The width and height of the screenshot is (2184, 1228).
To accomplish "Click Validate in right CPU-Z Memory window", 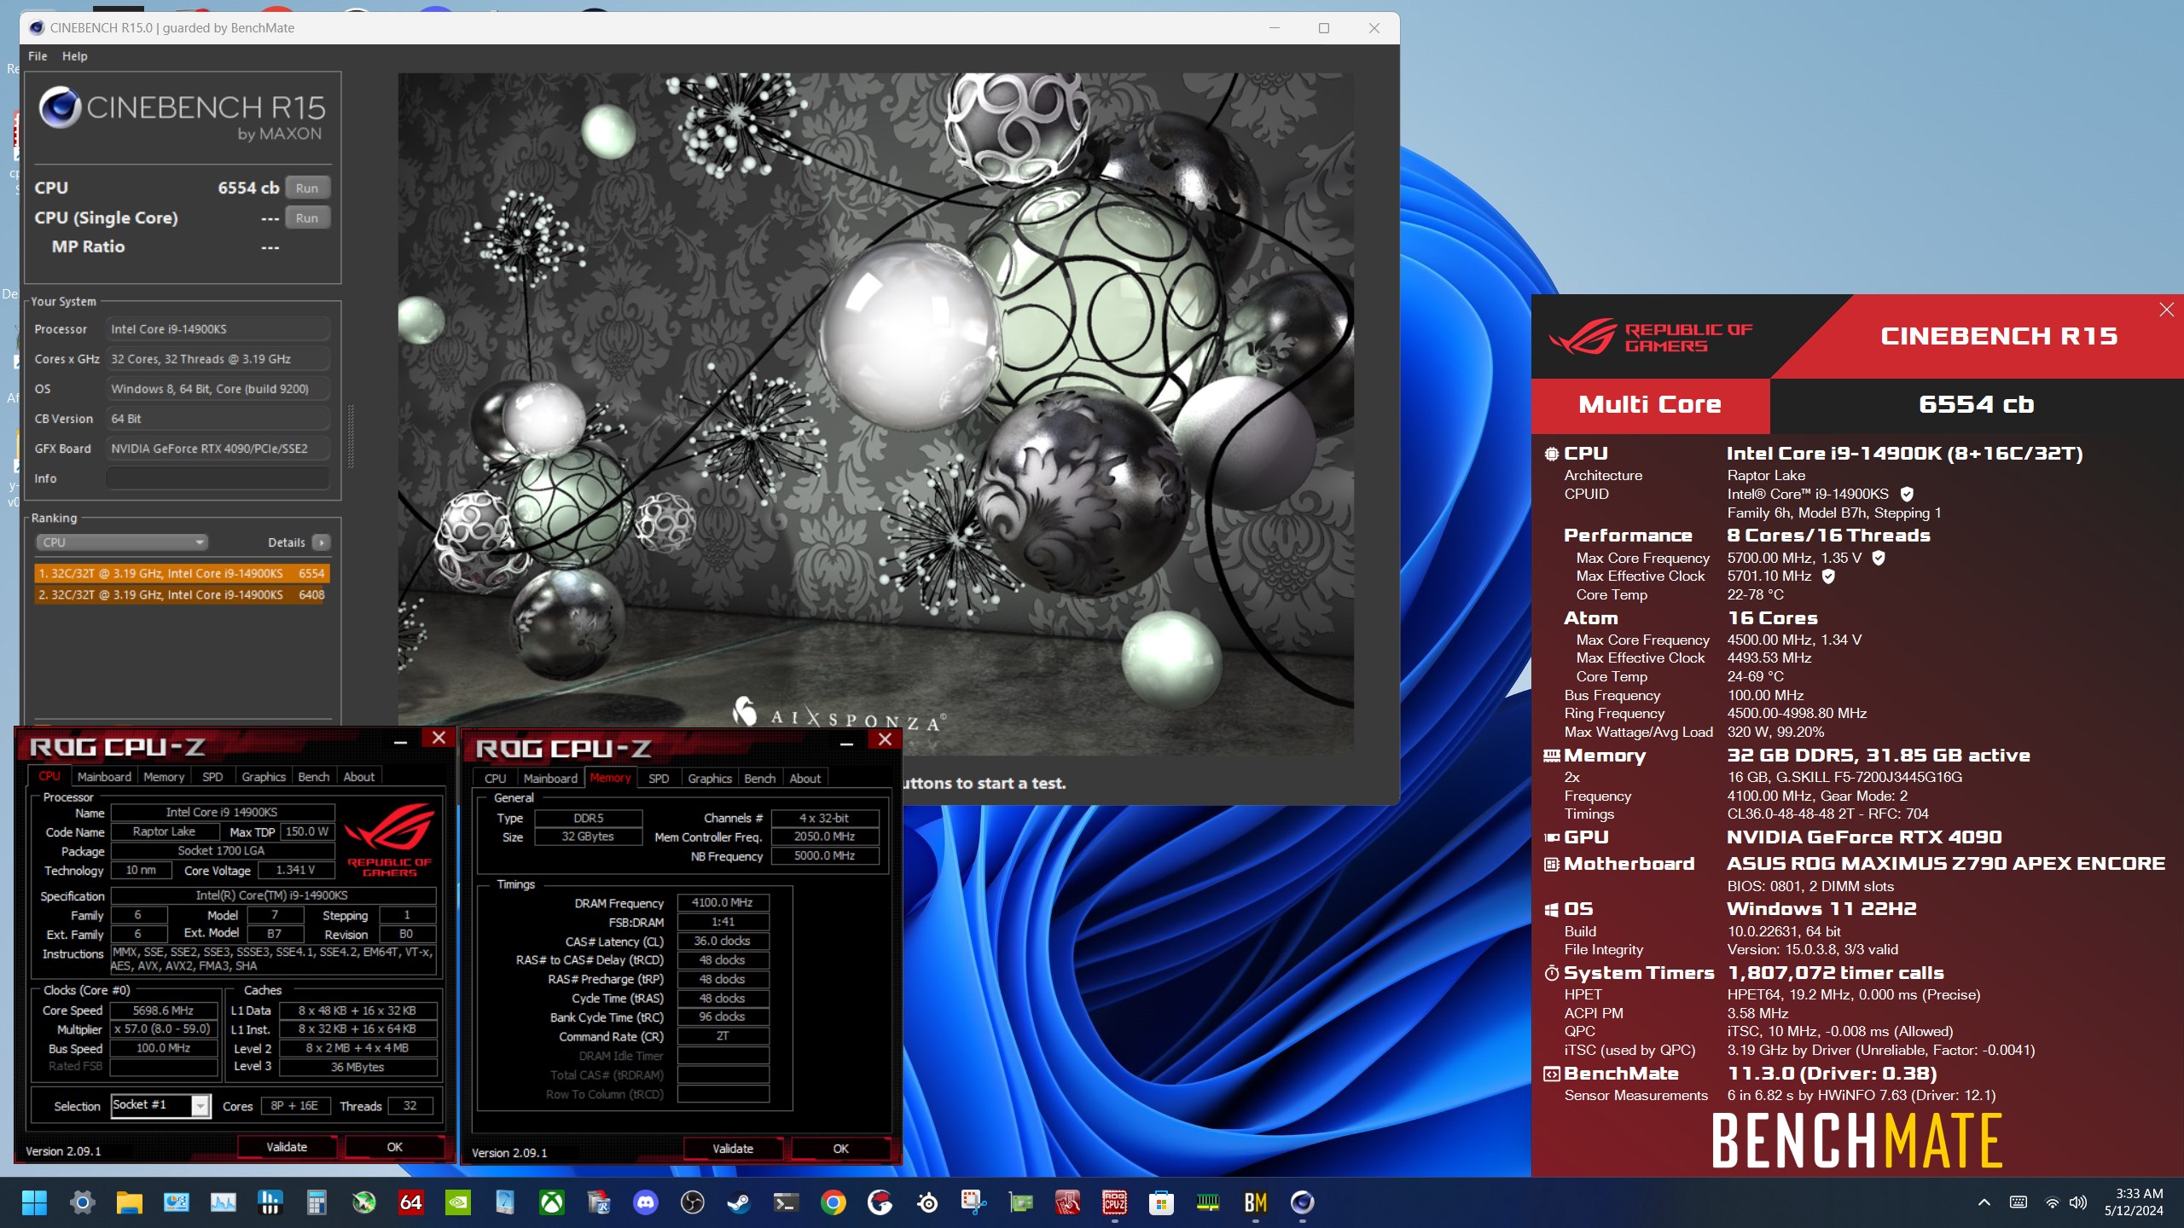I will [x=733, y=1150].
